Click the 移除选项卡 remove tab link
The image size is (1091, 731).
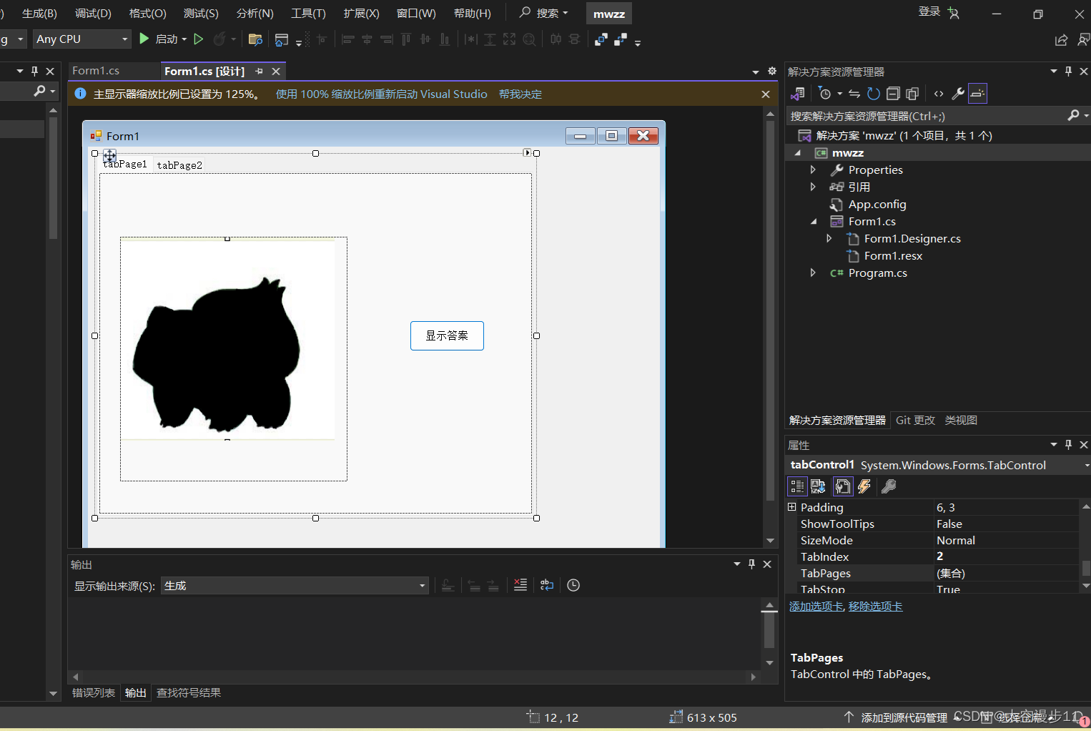[x=875, y=607]
